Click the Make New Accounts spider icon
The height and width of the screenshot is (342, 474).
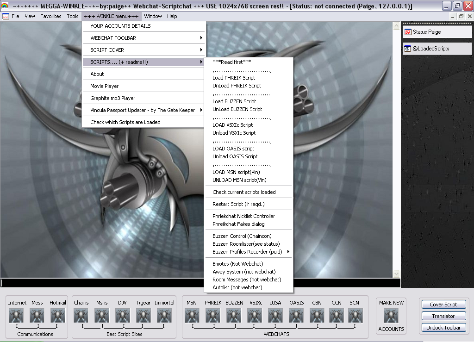click(x=391, y=316)
